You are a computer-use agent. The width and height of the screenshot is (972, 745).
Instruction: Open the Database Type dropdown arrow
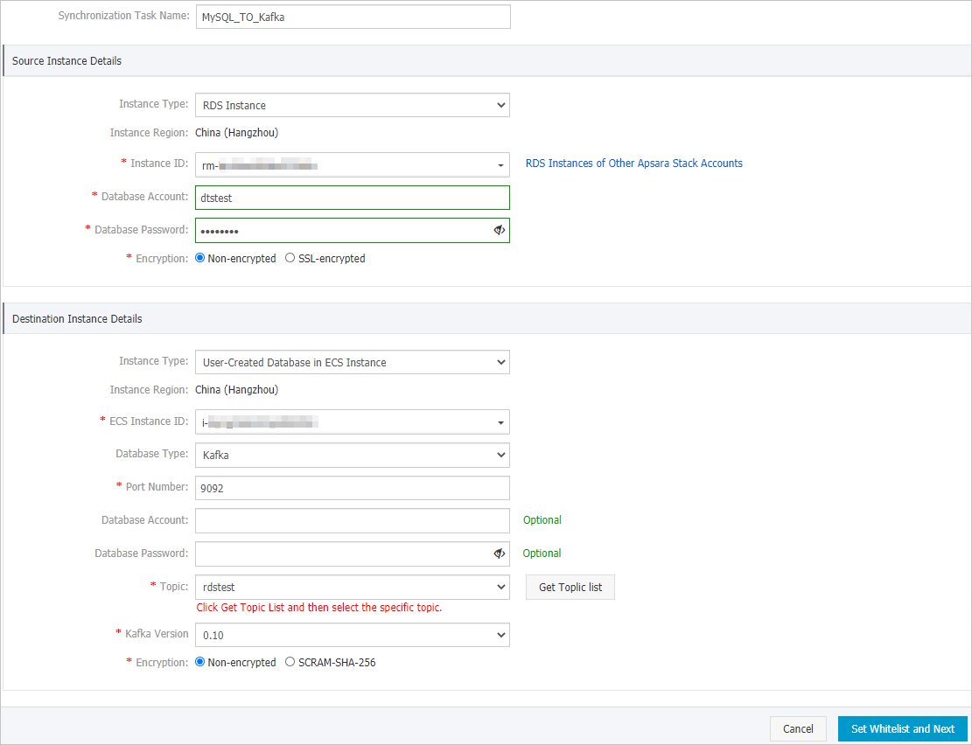(500, 454)
